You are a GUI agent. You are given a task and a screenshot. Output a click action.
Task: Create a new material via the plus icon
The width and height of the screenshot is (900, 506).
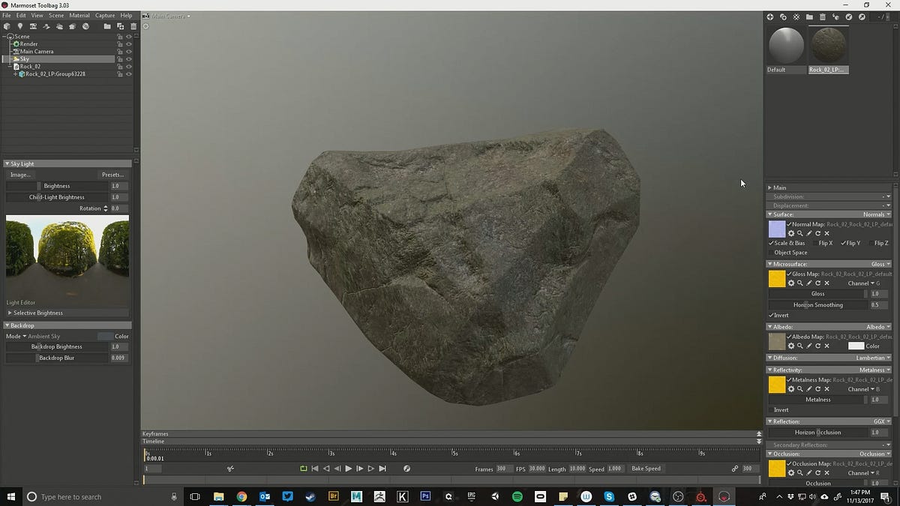(769, 16)
